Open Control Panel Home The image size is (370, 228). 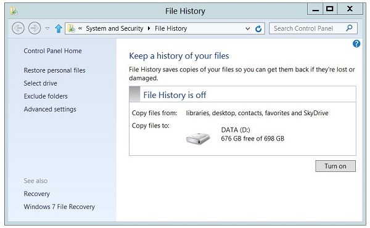click(52, 51)
